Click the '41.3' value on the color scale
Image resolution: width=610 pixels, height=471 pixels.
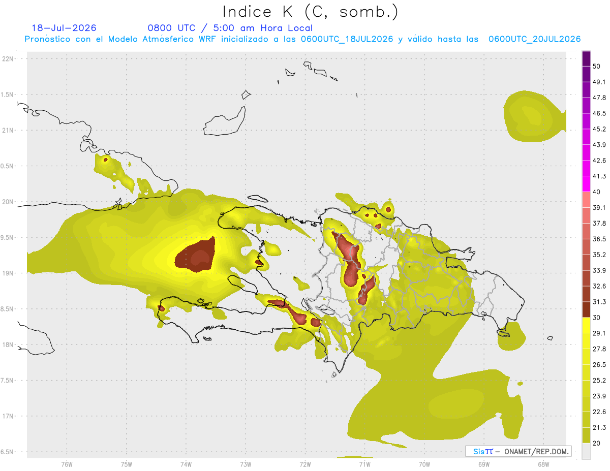coord(599,176)
